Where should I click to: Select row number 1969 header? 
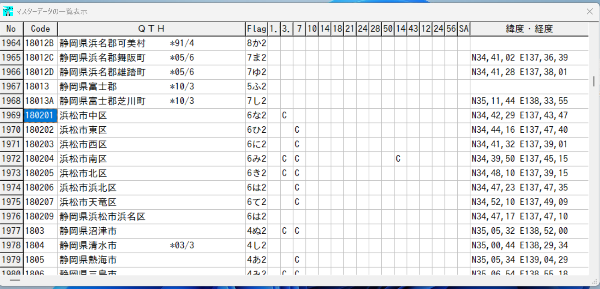click(x=11, y=115)
